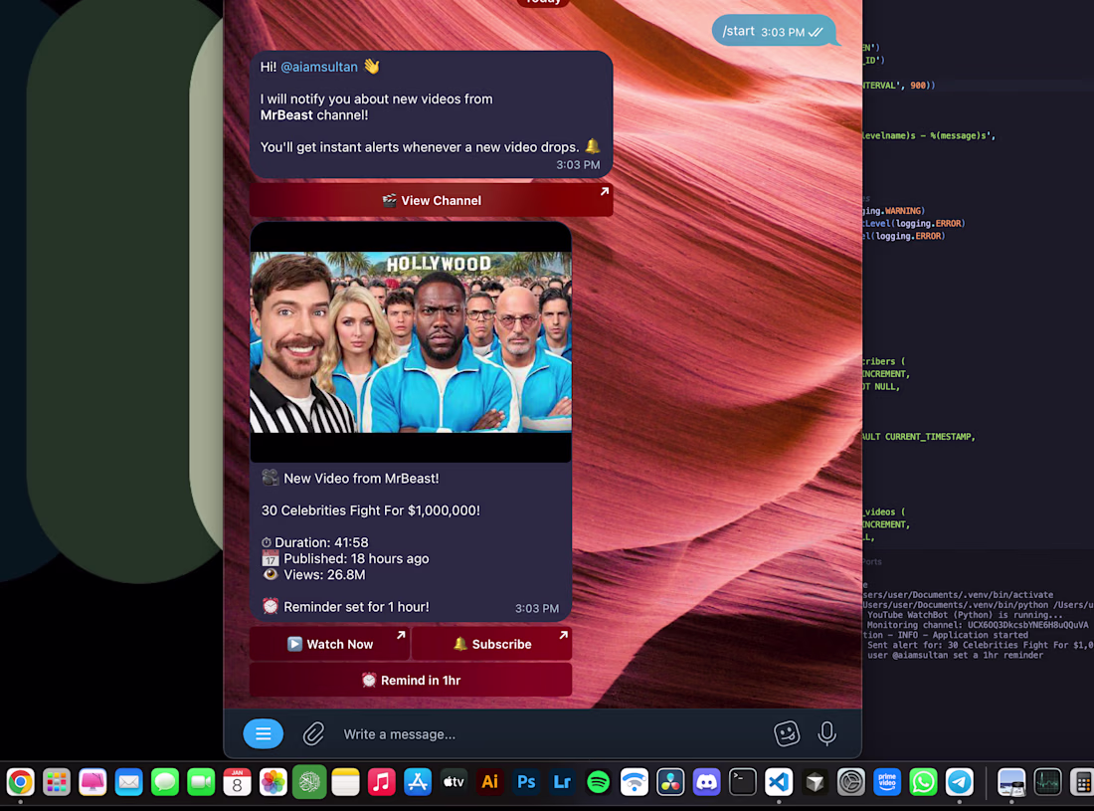
Task: Open Calculator from the dock
Action: 1082,782
